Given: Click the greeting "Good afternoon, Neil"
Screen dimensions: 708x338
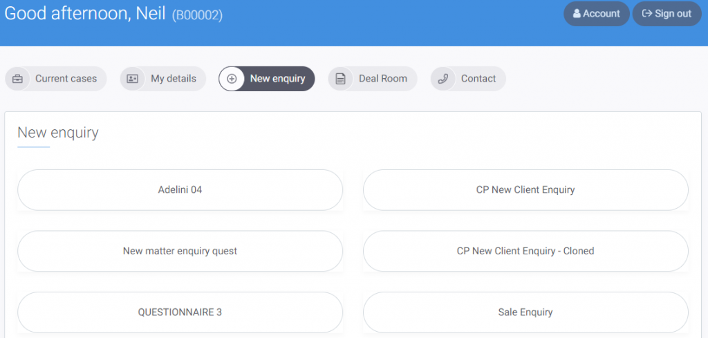Looking at the screenshot, I should click(x=86, y=14).
